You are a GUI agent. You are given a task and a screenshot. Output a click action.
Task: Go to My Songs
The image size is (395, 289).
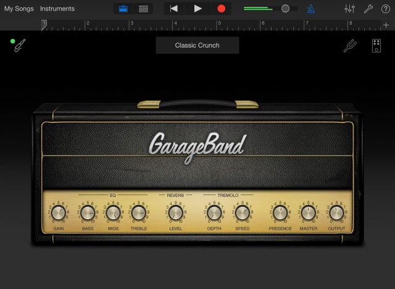(19, 9)
